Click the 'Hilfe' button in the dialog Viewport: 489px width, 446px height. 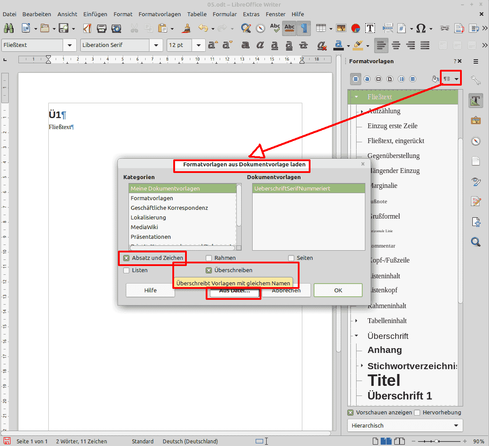tap(150, 290)
